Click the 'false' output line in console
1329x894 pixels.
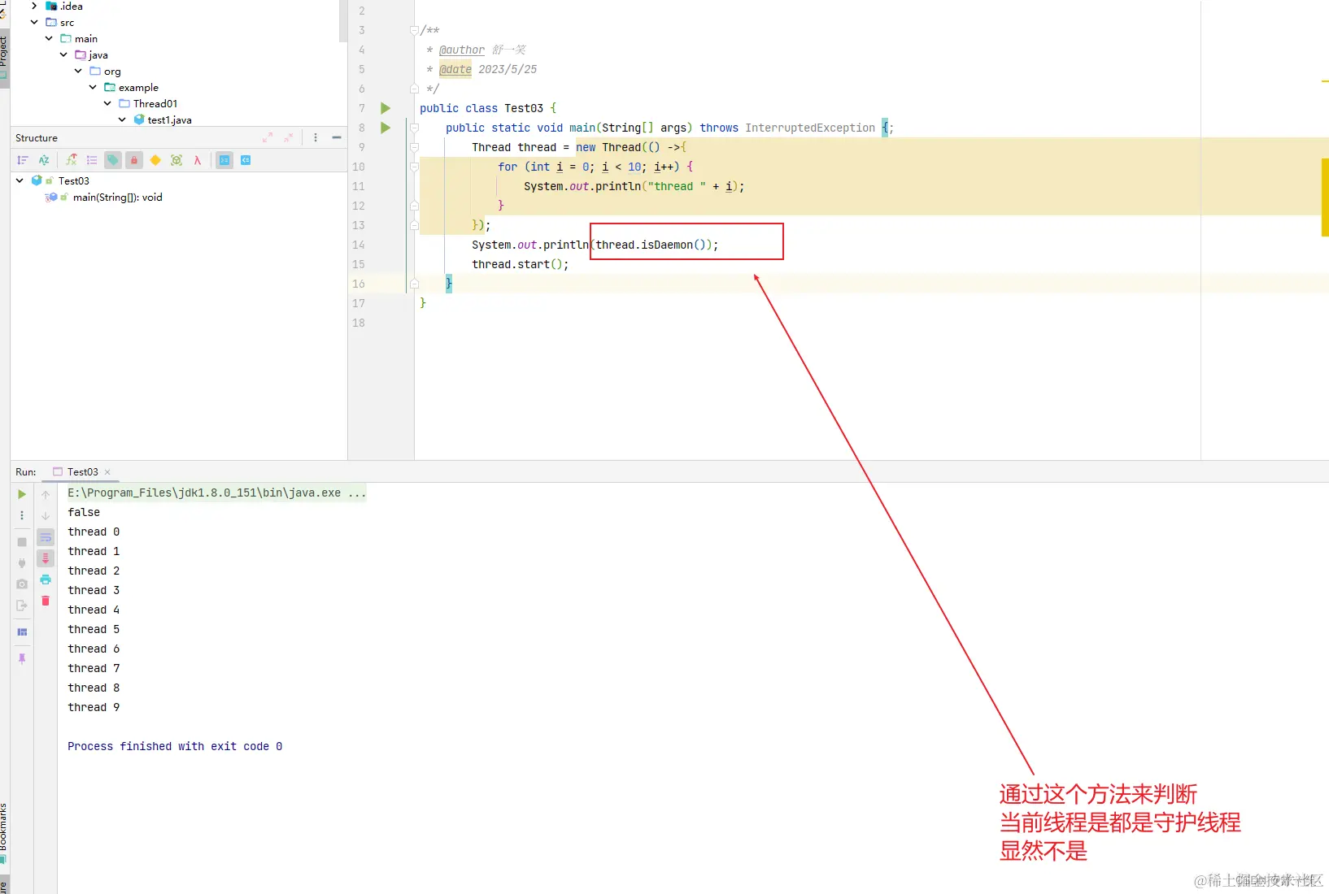(x=84, y=512)
